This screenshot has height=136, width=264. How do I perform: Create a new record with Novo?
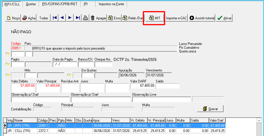(13, 18)
